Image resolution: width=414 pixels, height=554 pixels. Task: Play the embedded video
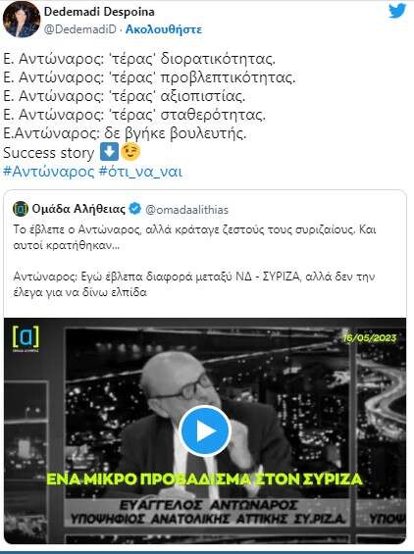[x=205, y=430]
